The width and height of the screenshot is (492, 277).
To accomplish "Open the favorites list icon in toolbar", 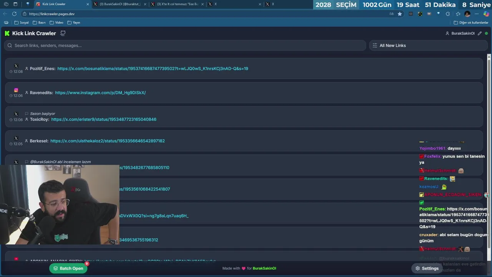I will click(x=458, y=14).
